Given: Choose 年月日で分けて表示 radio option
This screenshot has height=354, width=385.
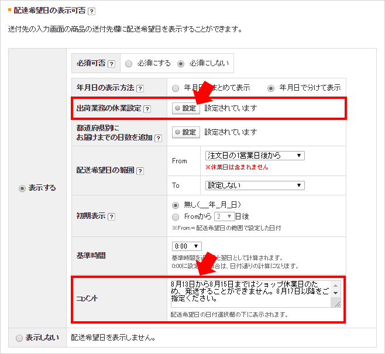Looking at the screenshot, I should (270, 88).
